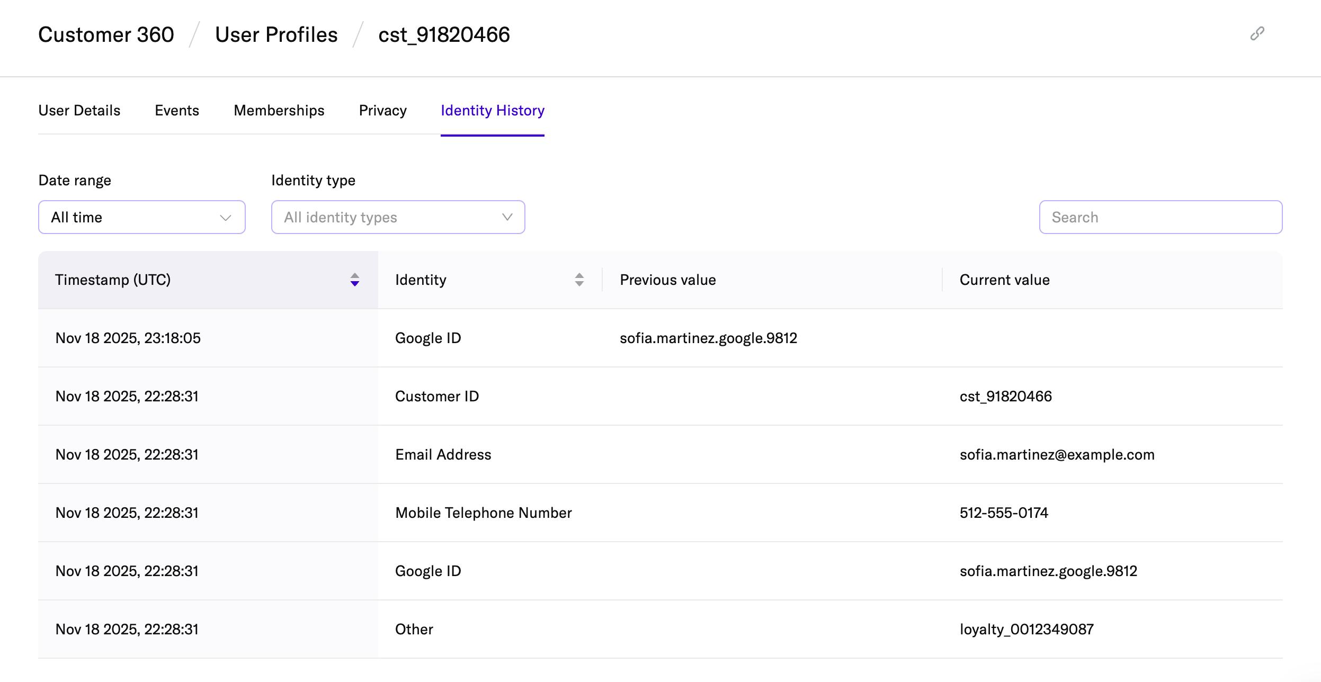
Task: Go back to User Profiles breadcrumb
Action: 276,35
